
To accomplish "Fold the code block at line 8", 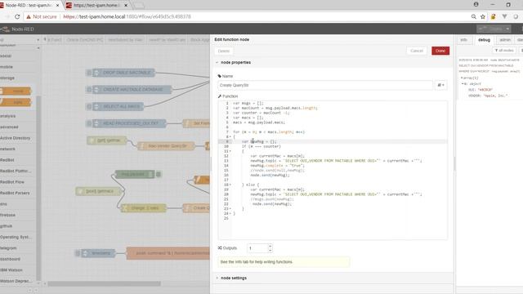I will tap(230, 136).
